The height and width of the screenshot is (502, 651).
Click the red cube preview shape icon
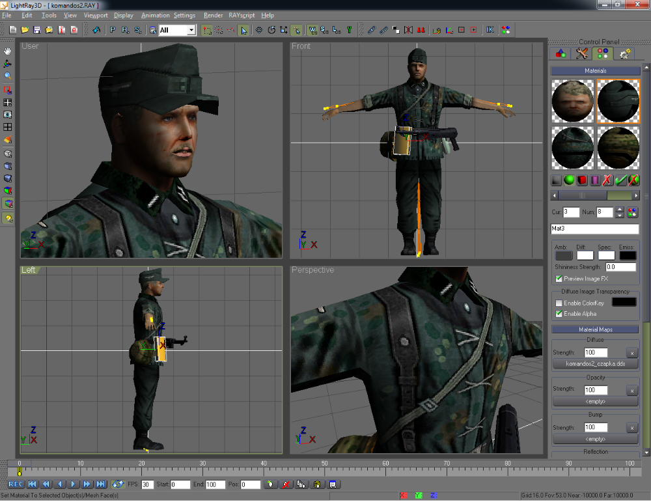582,180
